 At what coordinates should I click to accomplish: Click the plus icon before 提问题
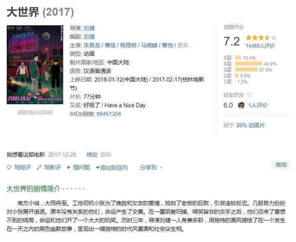(69, 167)
